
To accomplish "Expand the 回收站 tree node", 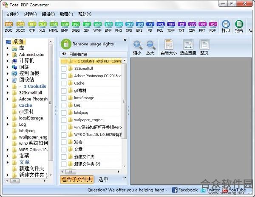I will click(8, 80).
